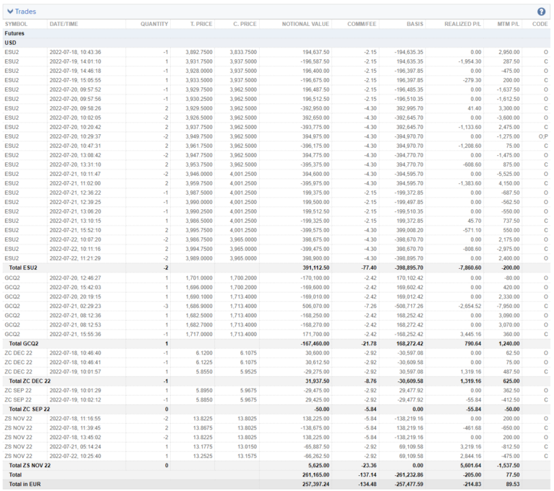Select the Total ESU2 summary row
The height and width of the screenshot is (491, 554).
click(x=23, y=267)
